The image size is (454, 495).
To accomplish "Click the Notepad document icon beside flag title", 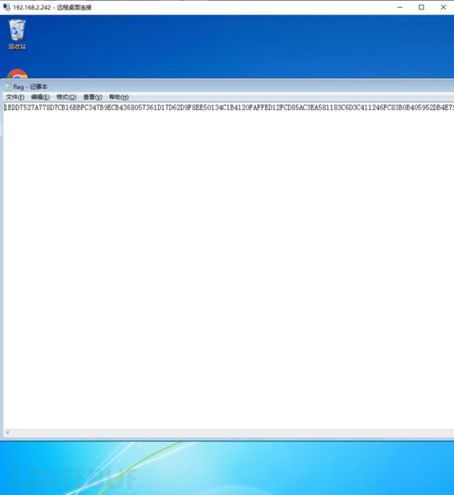I will click(9, 87).
